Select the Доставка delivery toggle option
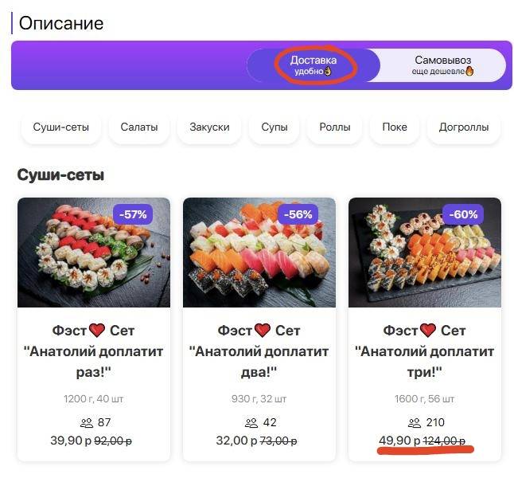This screenshot has height=478, width=514. tap(313, 65)
